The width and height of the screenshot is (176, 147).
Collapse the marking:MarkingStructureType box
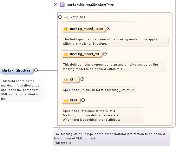tap(56, 5)
